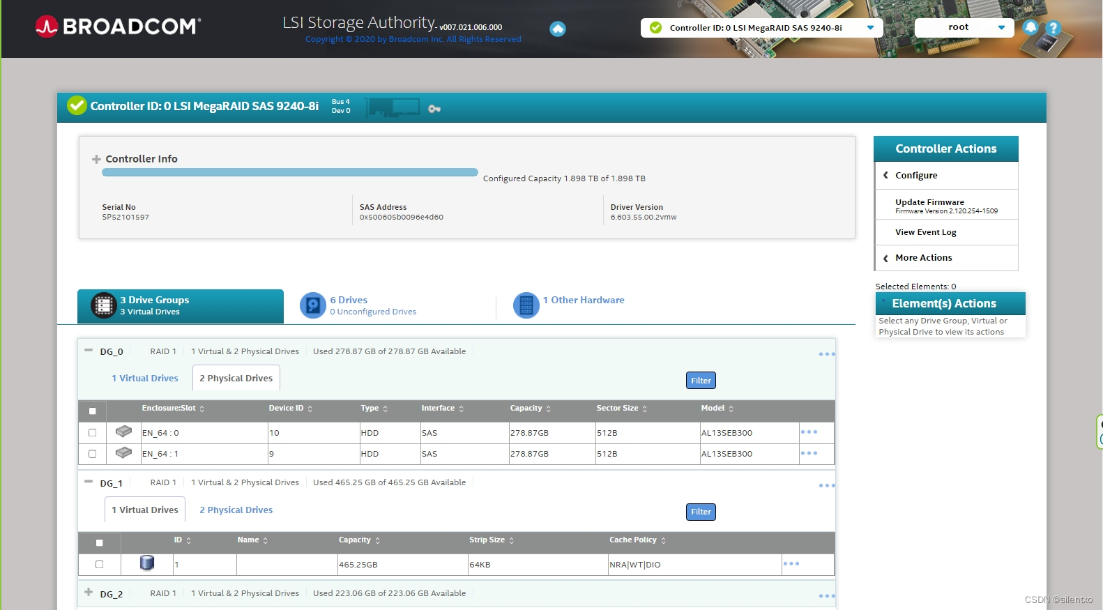Image resolution: width=1103 pixels, height=610 pixels.
Task: Click the green controller status checkmark icon
Action: [77, 106]
